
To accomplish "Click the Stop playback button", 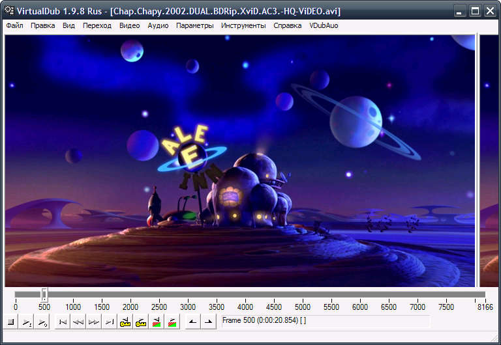I will (11, 322).
